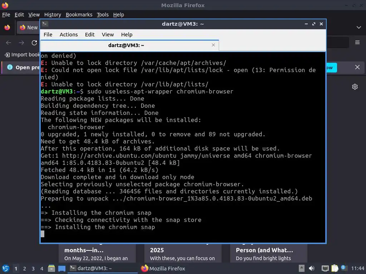Viewport: 366px width, 274px height.
Task: Open volume control in system tray
Action: 312,268
